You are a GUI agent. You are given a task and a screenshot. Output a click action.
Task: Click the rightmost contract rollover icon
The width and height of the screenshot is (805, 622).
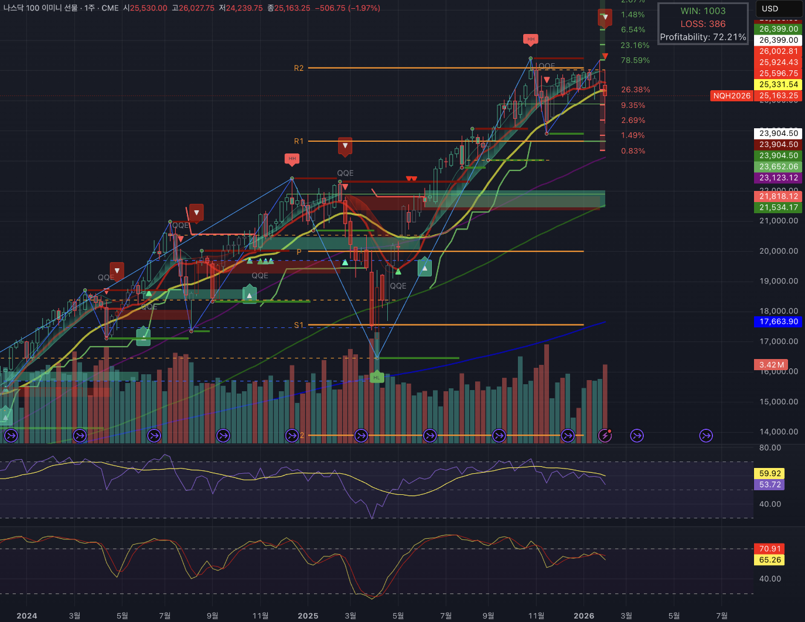[706, 436]
